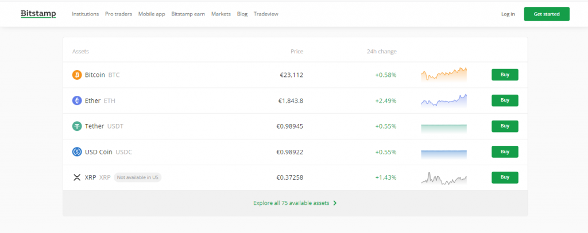The height and width of the screenshot is (233, 588).
Task: Click the Price column header
Action: click(x=297, y=52)
